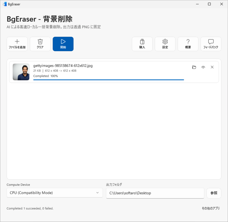This screenshot has height=222, width=228.
Task: Clear the list with the クリア trash button
Action: tap(40, 44)
